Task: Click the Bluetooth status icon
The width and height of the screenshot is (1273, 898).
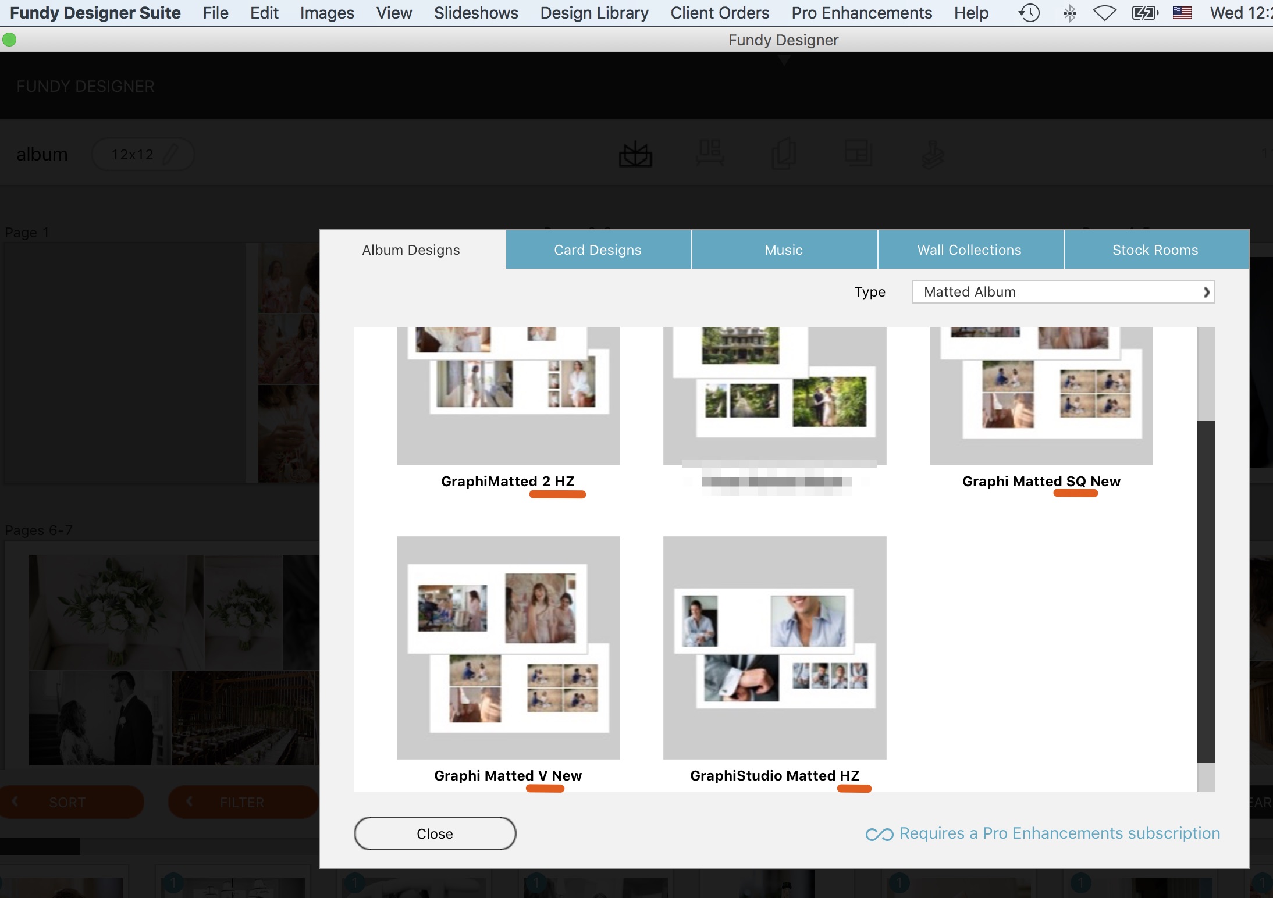Action: [1069, 13]
